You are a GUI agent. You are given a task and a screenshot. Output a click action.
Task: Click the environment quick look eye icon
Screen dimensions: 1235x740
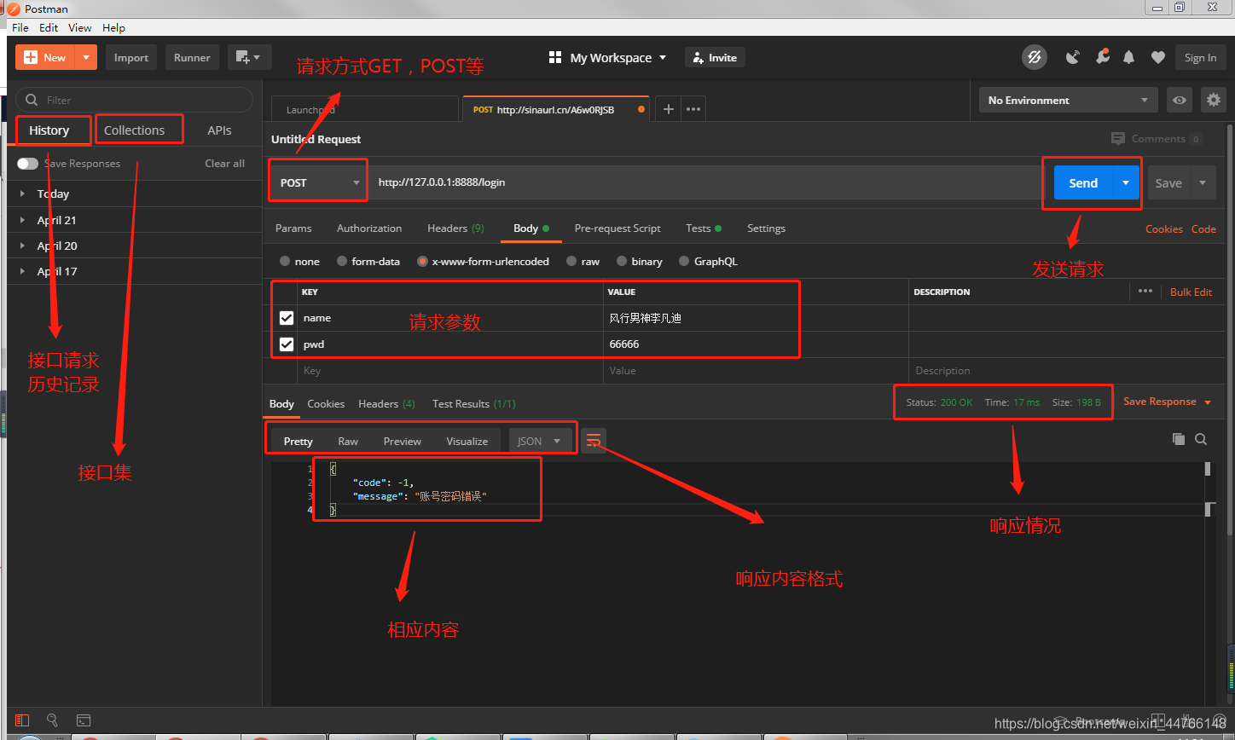[1180, 100]
